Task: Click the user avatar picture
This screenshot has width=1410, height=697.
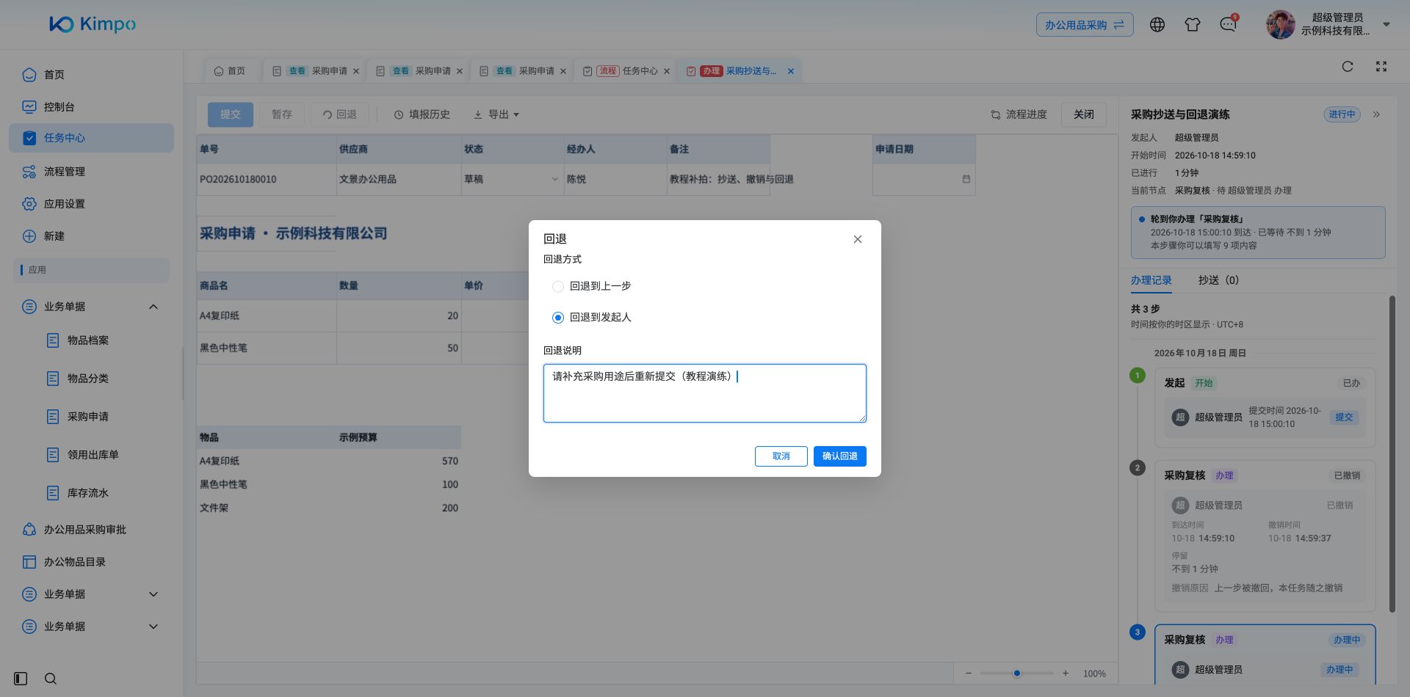Action: [1280, 25]
